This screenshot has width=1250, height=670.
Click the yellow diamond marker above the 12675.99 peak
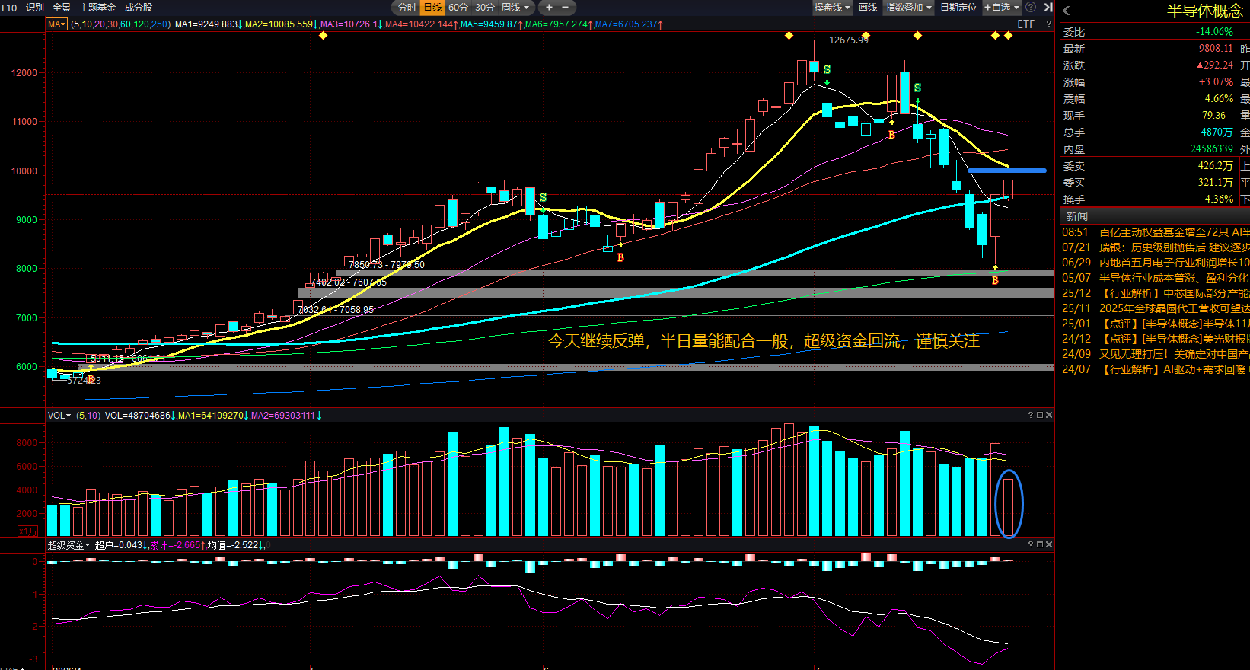789,36
